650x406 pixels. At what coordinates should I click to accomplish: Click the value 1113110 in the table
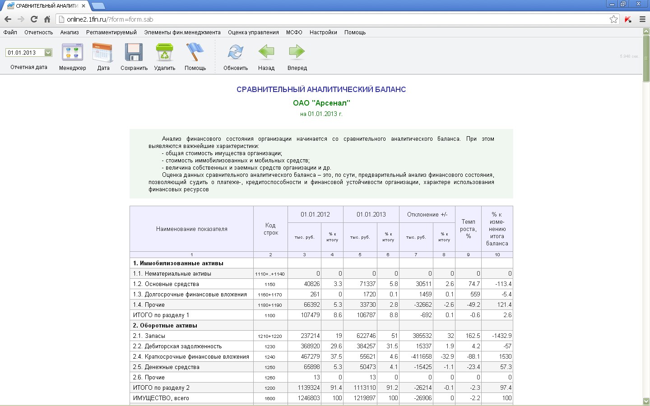(x=365, y=388)
